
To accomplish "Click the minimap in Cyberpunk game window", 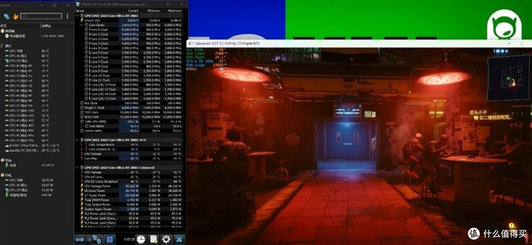I will [x=508, y=78].
